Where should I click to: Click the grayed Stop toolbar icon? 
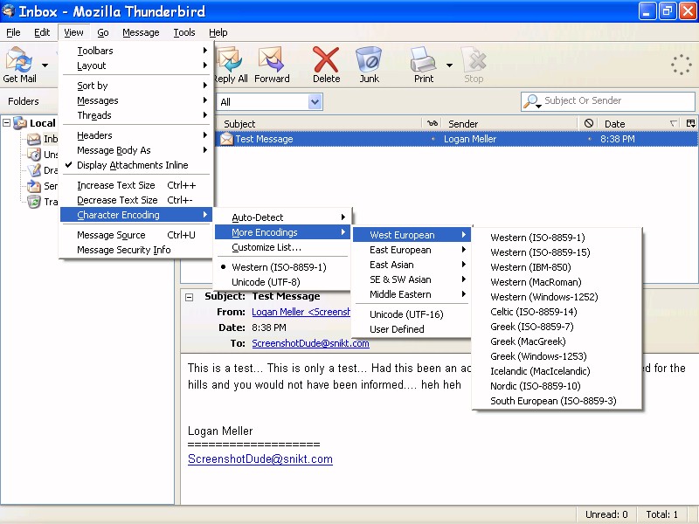pos(474,59)
